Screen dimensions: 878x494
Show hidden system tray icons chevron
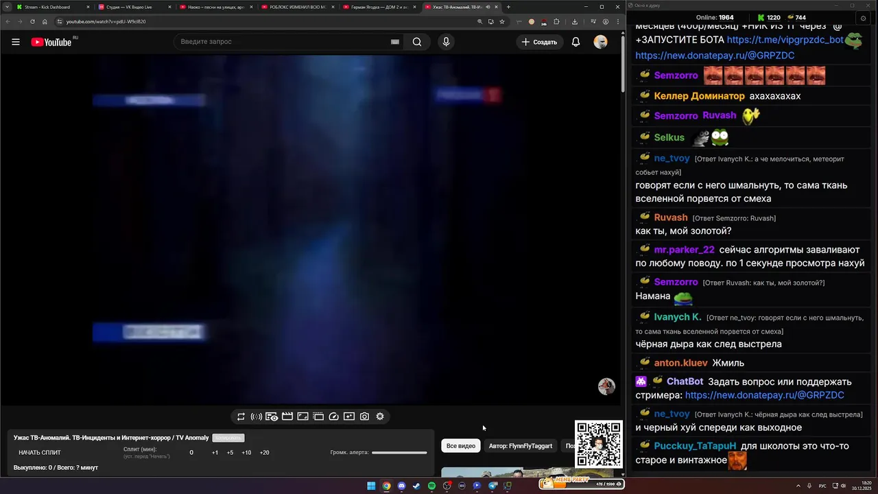coord(798,486)
